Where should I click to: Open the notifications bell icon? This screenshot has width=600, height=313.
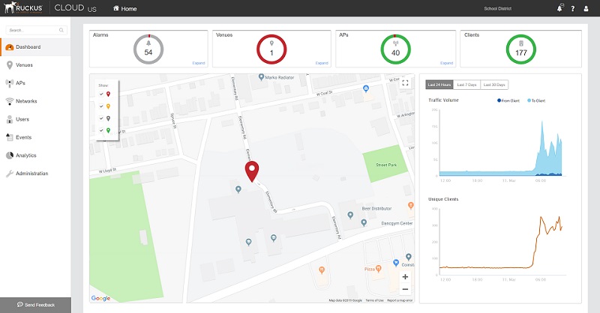click(559, 8)
